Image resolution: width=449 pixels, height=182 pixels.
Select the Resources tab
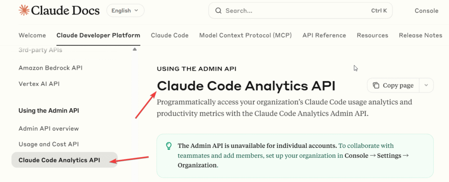click(372, 35)
